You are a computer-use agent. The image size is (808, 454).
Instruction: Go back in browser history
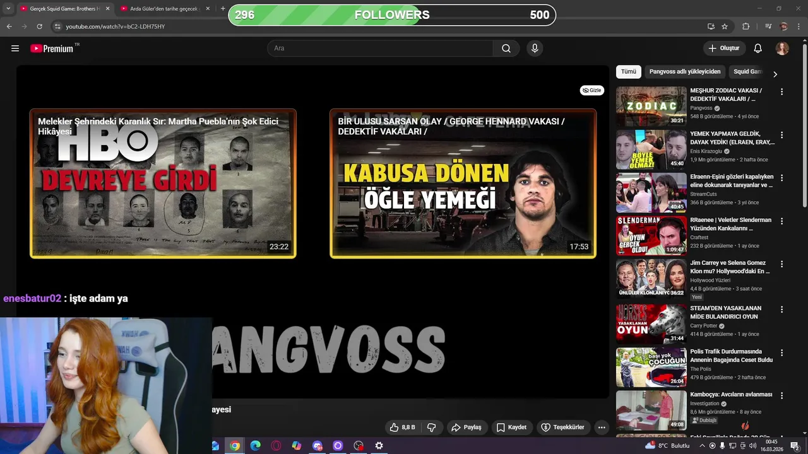[x=9, y=26]
